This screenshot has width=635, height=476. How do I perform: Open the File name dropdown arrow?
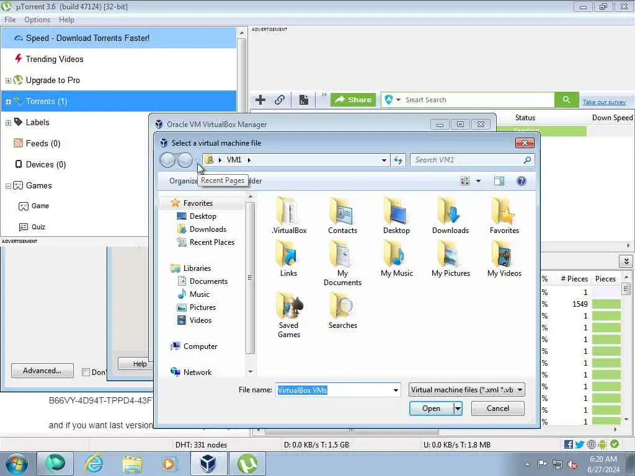coord(396,390)
